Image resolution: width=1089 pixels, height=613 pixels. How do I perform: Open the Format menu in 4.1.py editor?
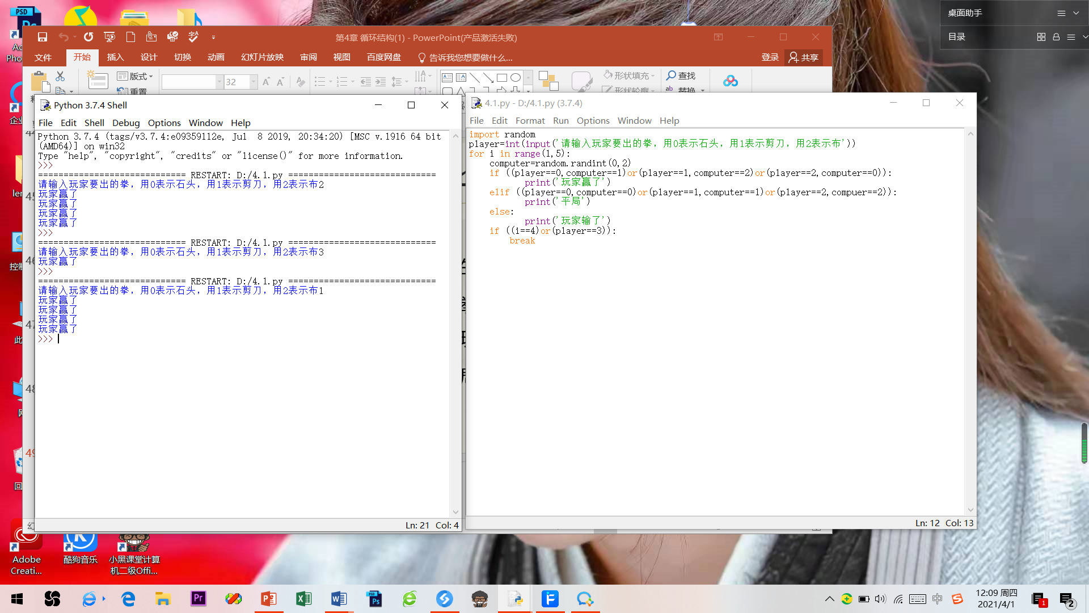[x=530, y=120]
